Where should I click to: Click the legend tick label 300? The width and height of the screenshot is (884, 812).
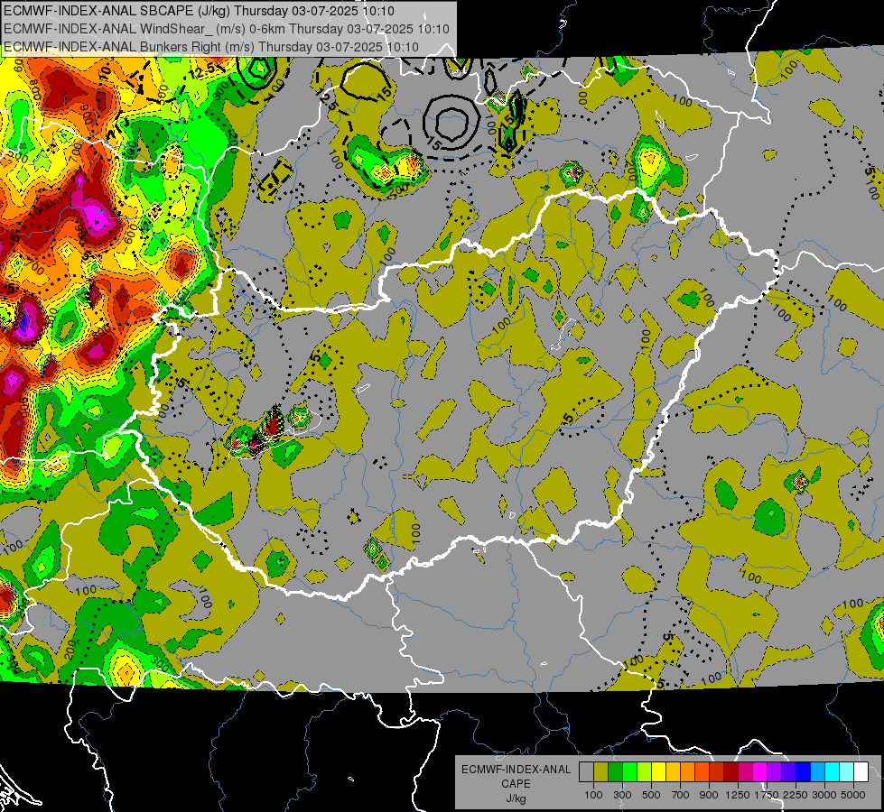point(622,795)
